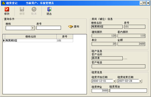Focus the 房号 query input field

pos(49,28)
